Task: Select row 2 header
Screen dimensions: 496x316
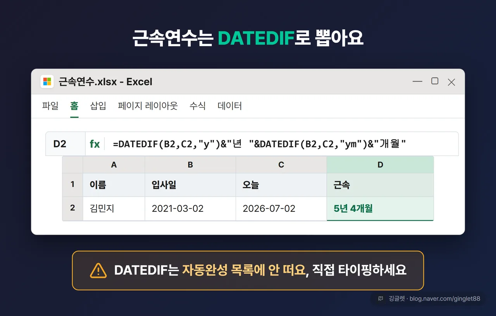Action: pyautogui.click(x=72, y=208)
